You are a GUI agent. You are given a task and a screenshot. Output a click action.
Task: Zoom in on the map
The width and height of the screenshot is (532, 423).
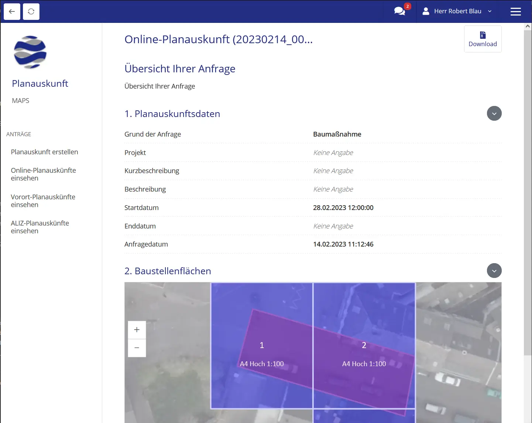tap(137, 330)
